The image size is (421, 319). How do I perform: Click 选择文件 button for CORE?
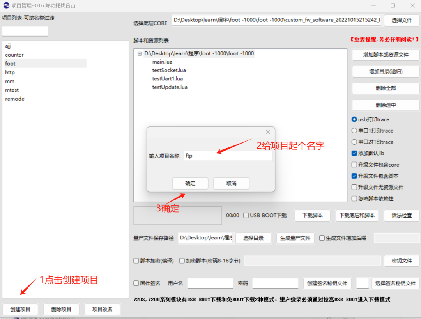pos(402,20)
